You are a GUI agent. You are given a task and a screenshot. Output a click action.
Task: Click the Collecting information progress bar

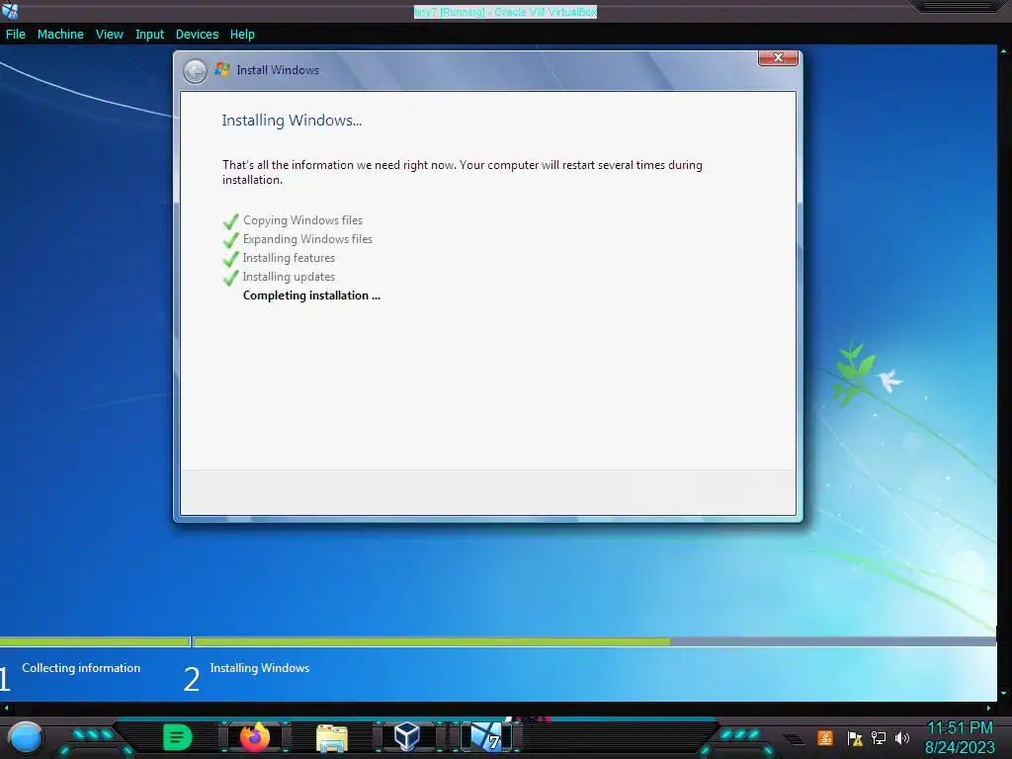pos(95,641)
